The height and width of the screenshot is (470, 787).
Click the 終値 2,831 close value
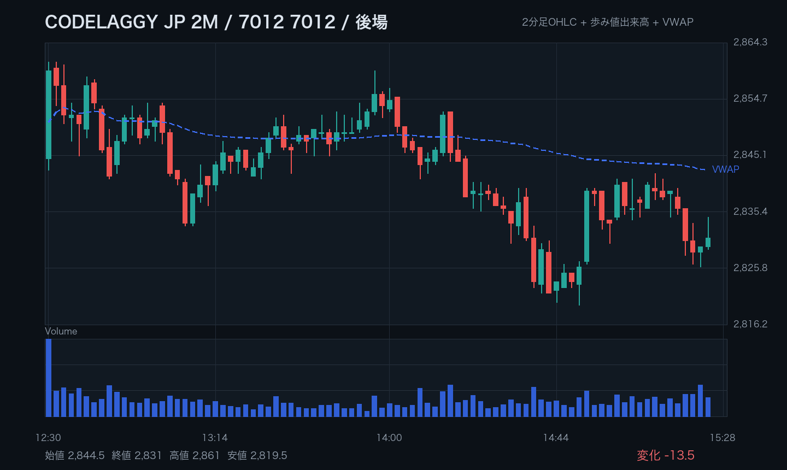137,455
